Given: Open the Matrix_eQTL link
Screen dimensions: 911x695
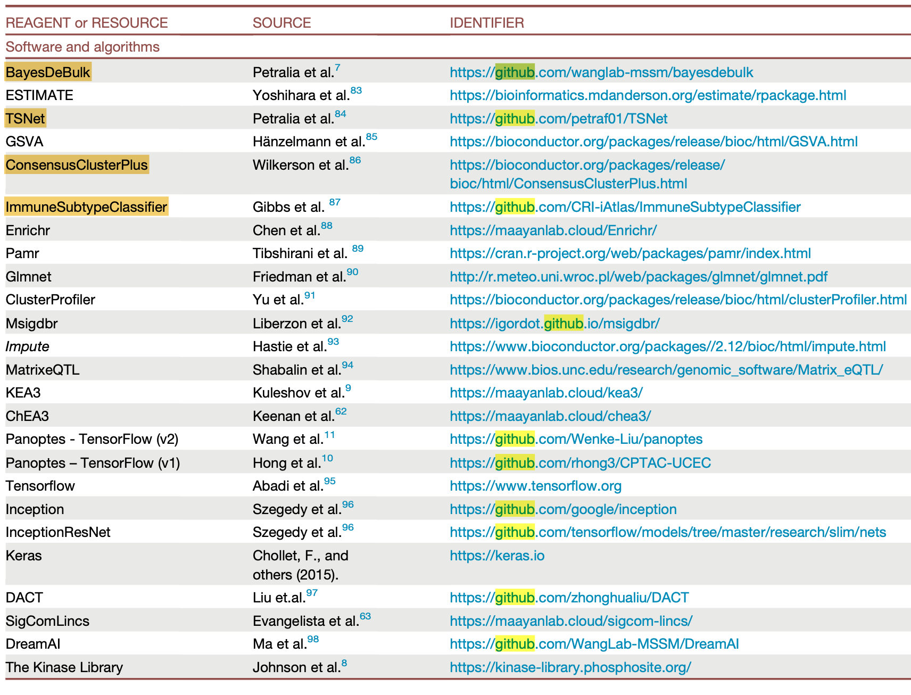Looking at the screenshot, I should 666,370.
